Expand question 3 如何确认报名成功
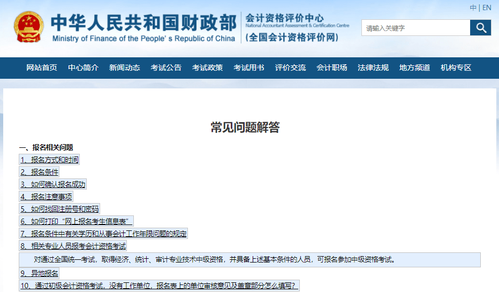Image resolution: width=499 pixels, height=292 pixels. pyautogui.click(x=53, y=184)
